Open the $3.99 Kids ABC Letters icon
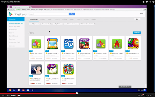The image size is (155, 97). click(101, 44)
